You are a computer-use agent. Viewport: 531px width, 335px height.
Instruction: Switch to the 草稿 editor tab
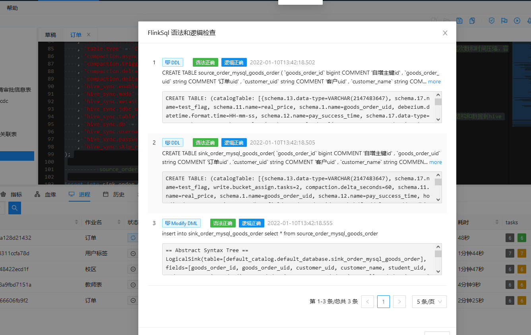(50, 35)
